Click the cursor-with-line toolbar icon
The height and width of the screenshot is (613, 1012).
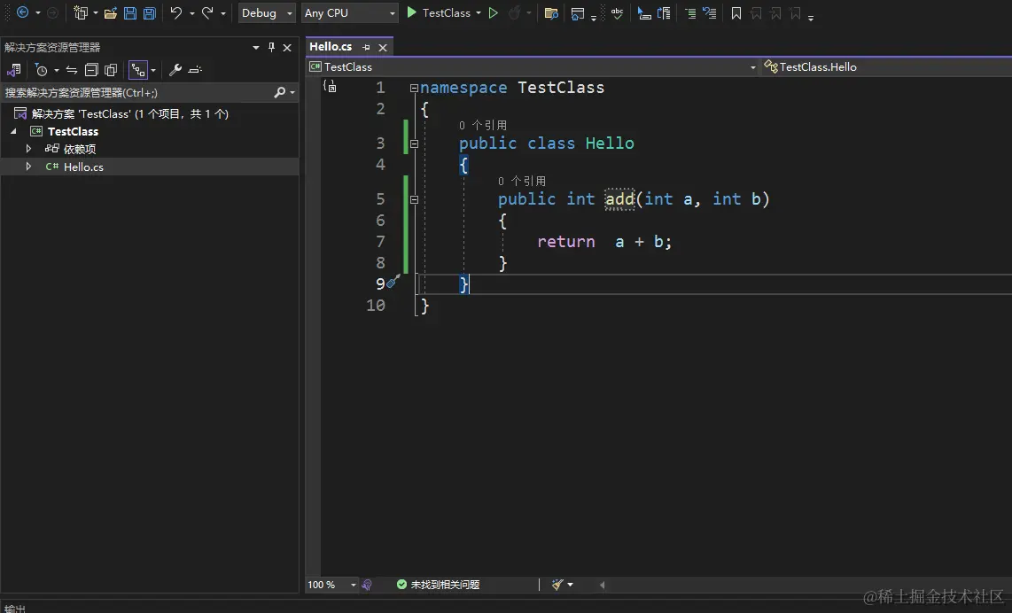(x=644, y=13)
